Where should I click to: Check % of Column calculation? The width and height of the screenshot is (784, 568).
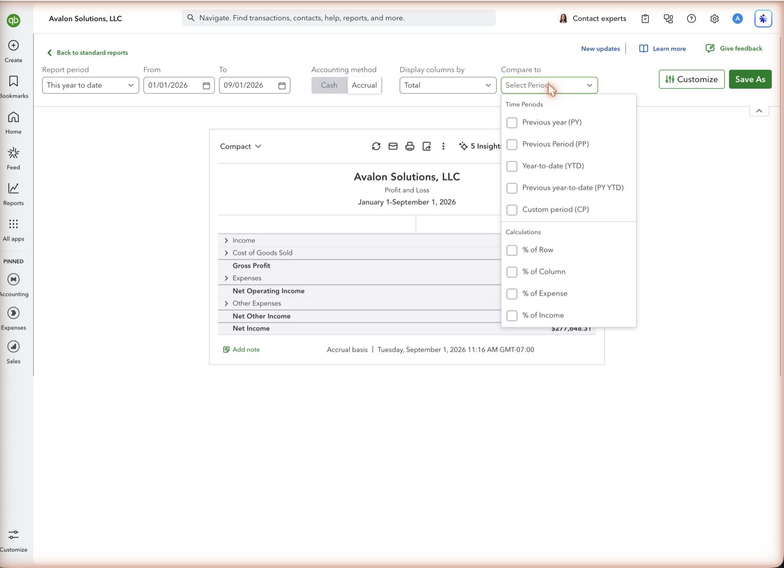512,272
